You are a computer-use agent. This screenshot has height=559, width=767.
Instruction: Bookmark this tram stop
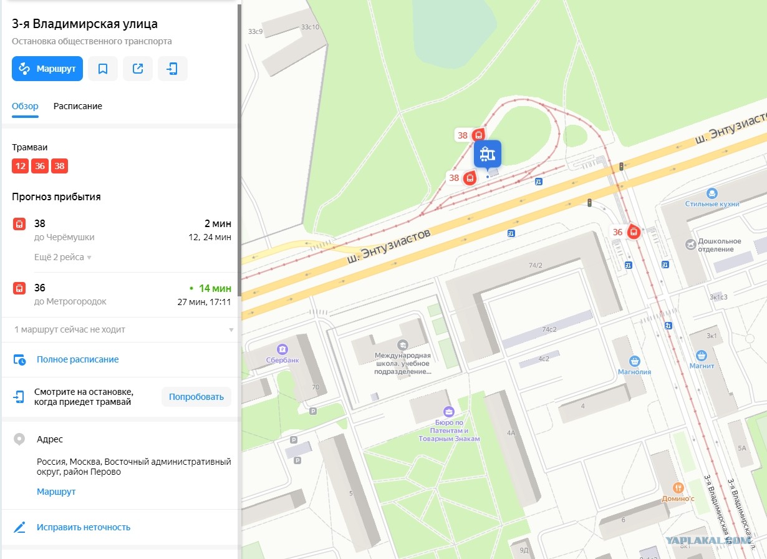[x=103, y=69]
